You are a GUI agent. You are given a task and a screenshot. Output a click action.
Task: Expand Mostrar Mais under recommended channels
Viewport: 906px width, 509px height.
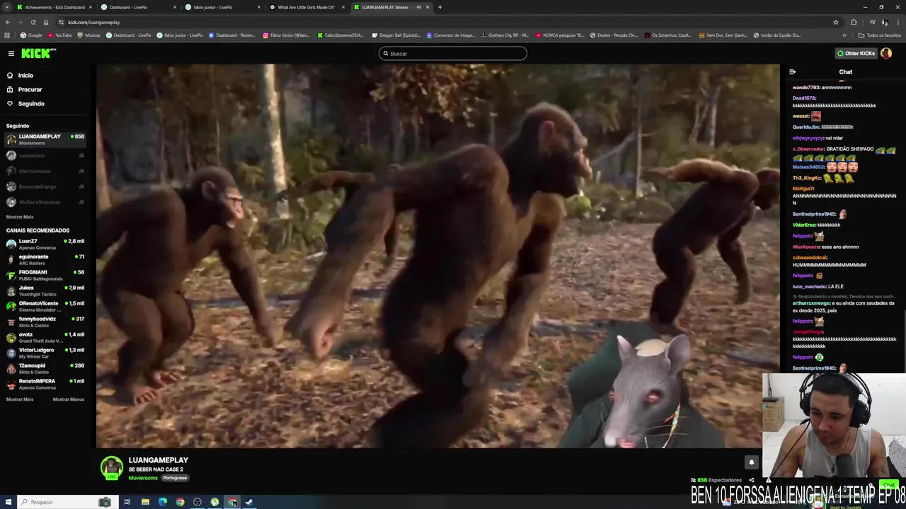pos(20,399)
